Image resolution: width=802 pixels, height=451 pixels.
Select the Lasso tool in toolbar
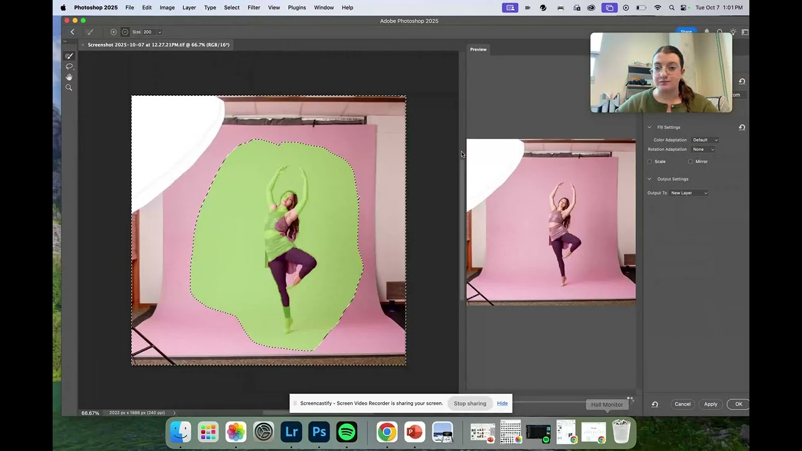pyautogui.click(x=69, y=66)
